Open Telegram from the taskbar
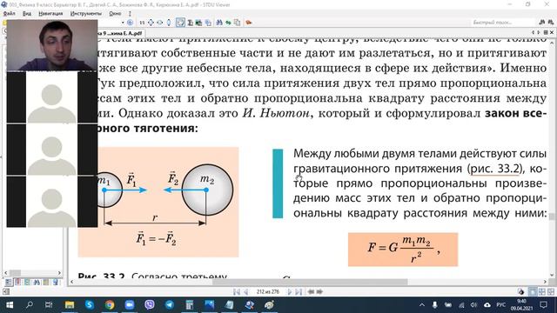557x313 pixels. tap(170, 305)
